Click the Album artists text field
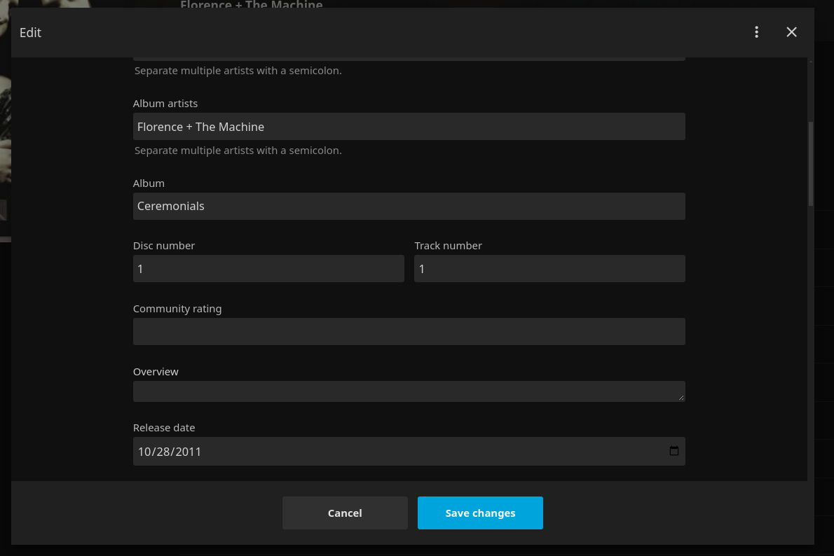This screenshot has width=834, height=556. pos(409,127)
